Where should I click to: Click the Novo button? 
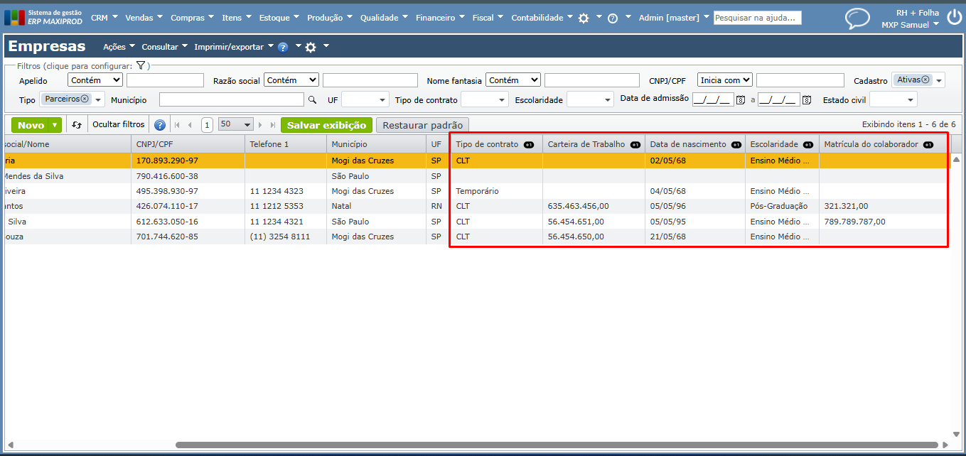31,125
